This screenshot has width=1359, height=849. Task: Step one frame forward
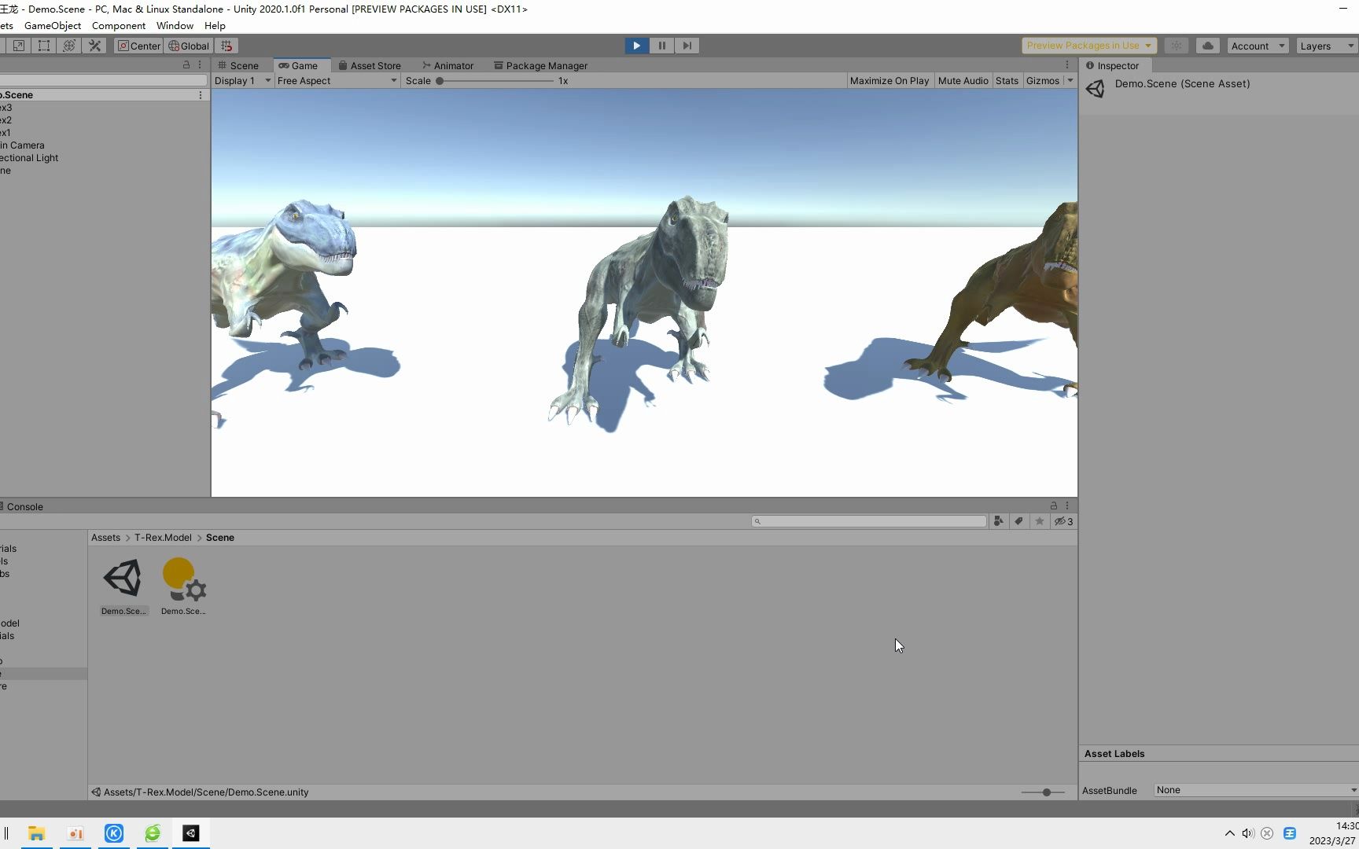tap(687, 46)
